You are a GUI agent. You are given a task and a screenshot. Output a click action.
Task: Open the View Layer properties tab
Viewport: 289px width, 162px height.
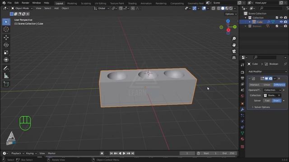tap(242, 84)
